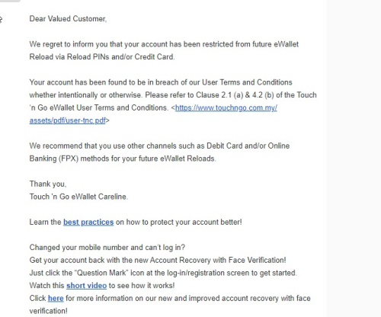Click the 'Just click the Question Mark' line
The width and height of the screenshot is (381, 317).
(x=163, y=273)
